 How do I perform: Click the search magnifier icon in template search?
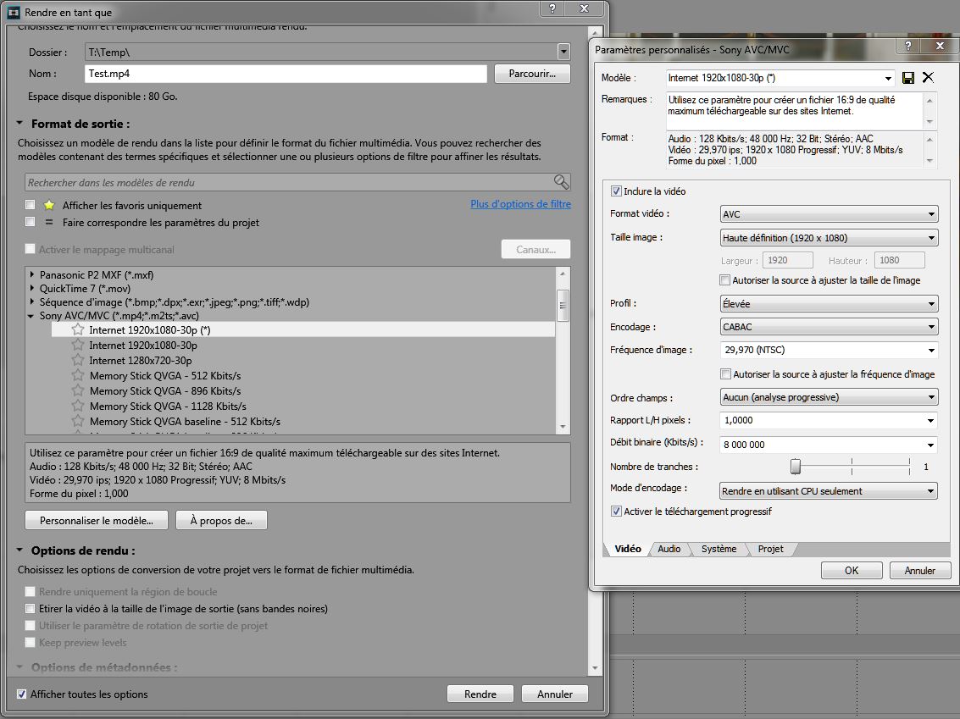pos(561,182)
